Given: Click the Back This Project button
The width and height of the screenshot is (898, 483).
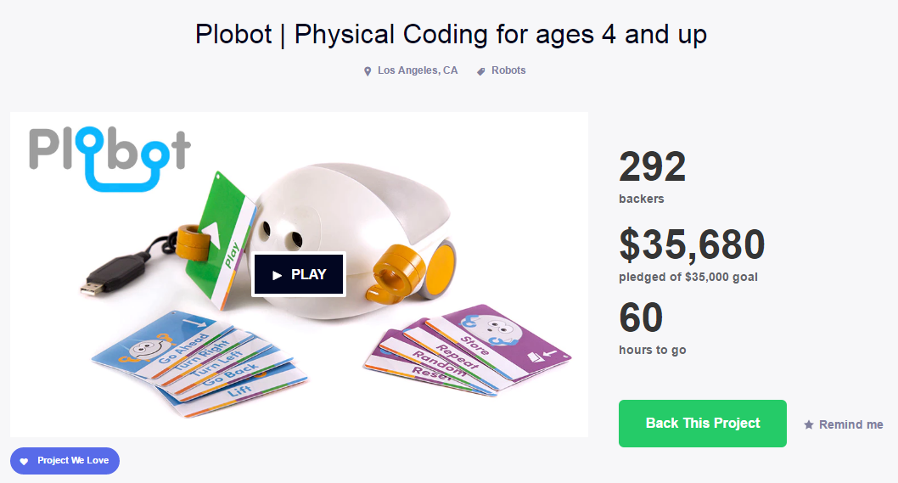Looking at the screenshot, I should [x=703, y=423].
